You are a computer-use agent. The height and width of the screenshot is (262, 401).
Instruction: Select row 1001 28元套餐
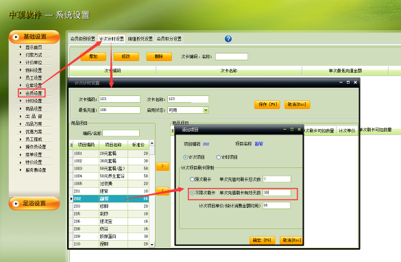point(111,153)
